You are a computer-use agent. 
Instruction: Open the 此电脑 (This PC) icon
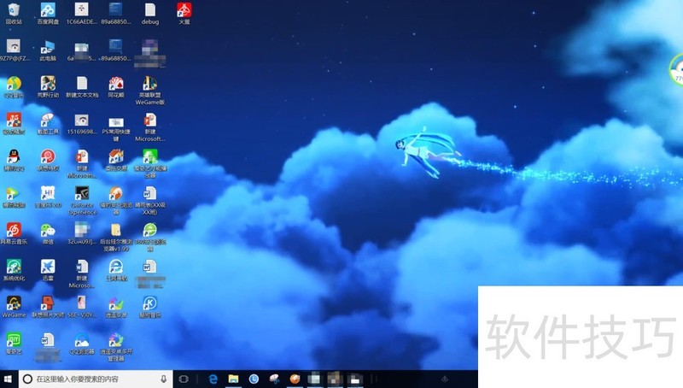[48, 50]
